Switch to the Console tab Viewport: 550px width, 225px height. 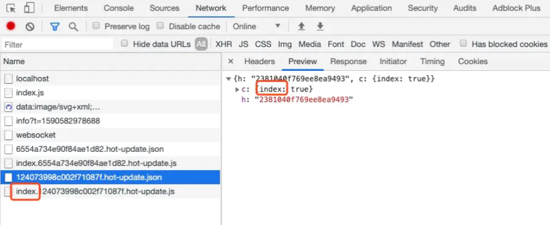click(118, 8)
